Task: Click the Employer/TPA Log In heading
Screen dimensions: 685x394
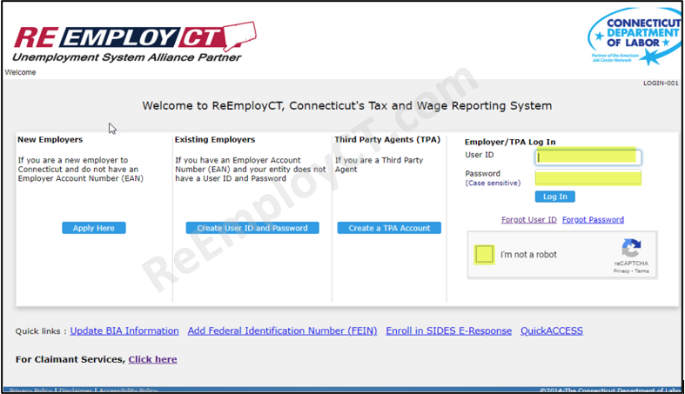Action: point(510,142)
